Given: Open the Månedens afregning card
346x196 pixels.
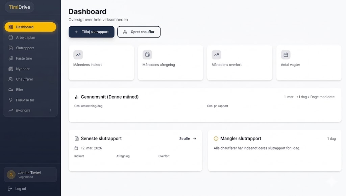Looking at the screenshot, I should pos(170,63).
